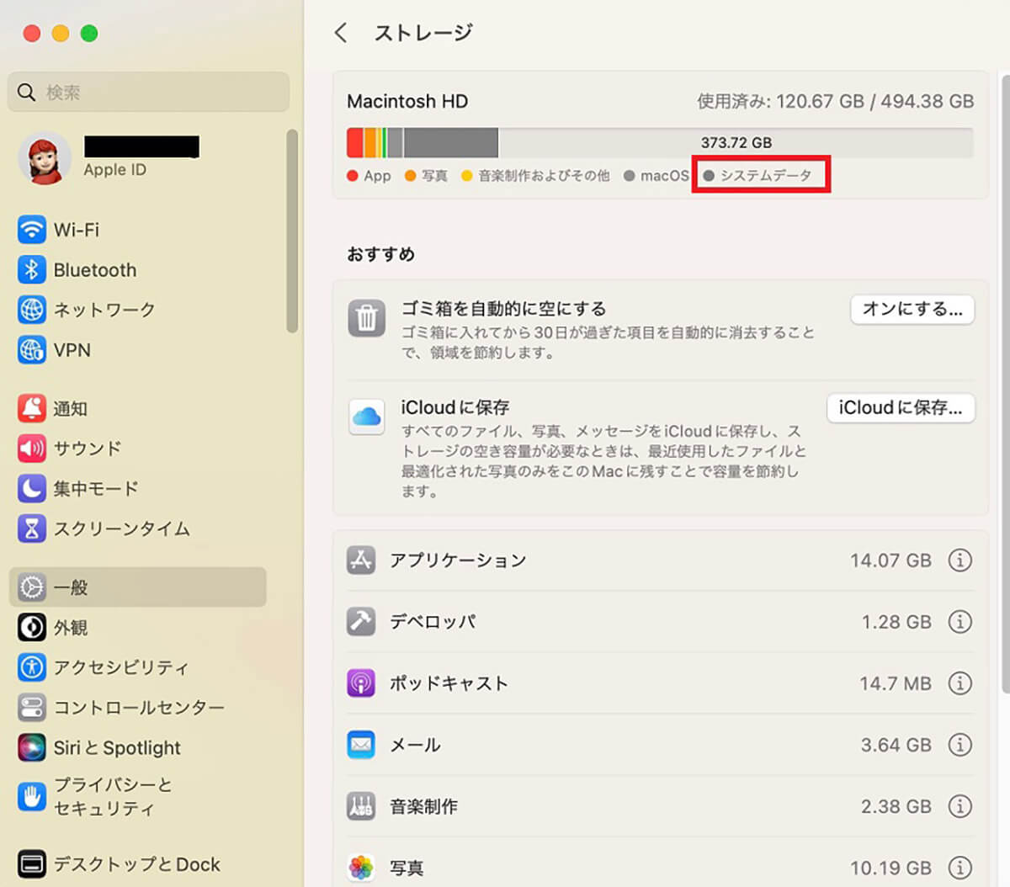Viewport: 1010px width, 887px height.
Task: Click the macOS legend label
Action: [665, 176]
